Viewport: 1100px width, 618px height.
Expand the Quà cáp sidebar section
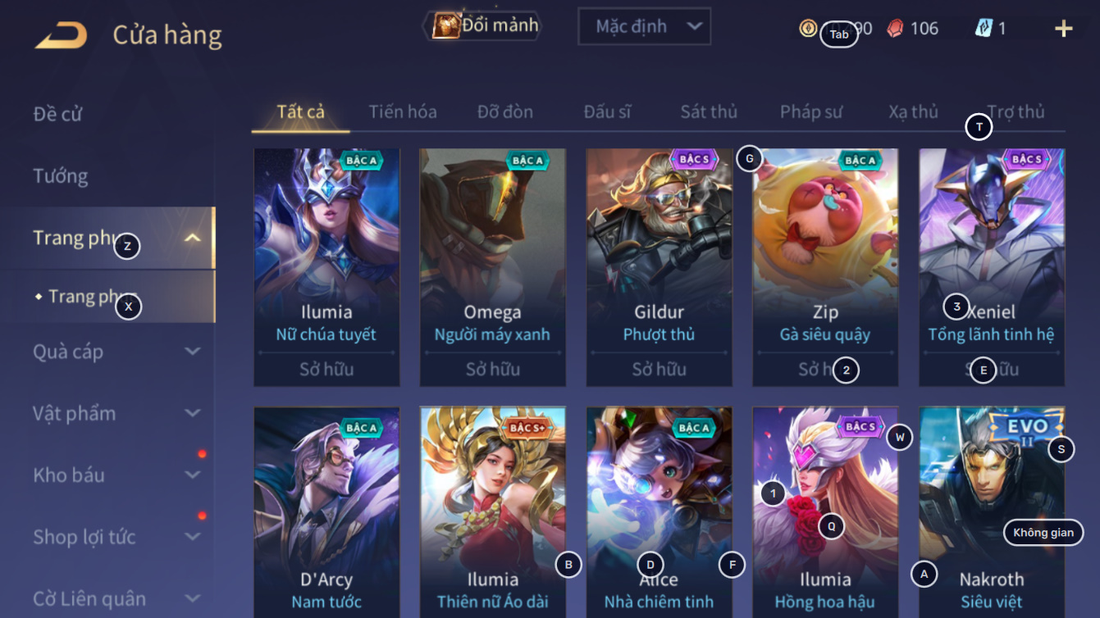click(x=116, y=352)
